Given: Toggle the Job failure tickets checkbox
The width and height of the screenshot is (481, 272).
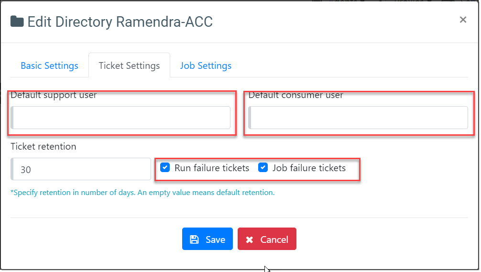Looking at the screenshot, I should [263, 168].
